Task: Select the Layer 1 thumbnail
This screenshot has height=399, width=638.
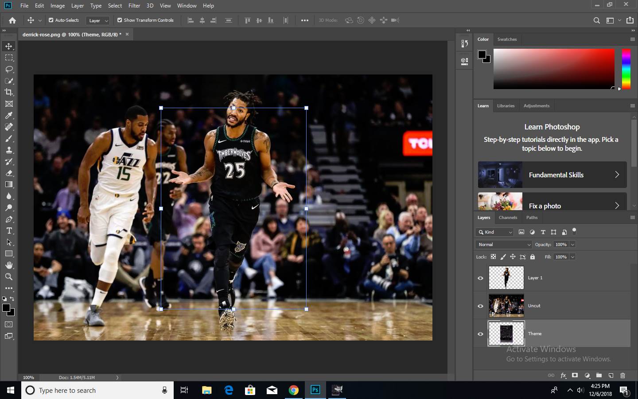Action: pos(506,278)
